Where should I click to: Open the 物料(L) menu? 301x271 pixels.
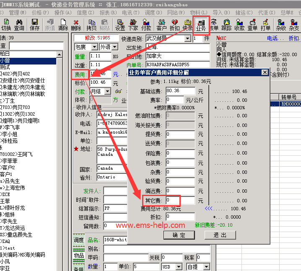[199, 13]
